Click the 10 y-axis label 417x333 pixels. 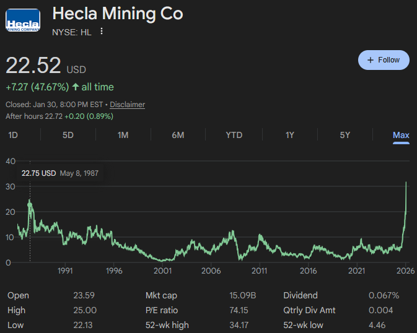point(10,237)
